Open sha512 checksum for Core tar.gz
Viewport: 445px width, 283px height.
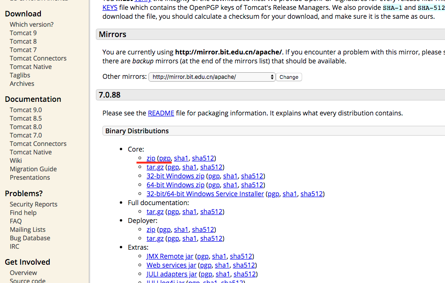coord(211,167)
